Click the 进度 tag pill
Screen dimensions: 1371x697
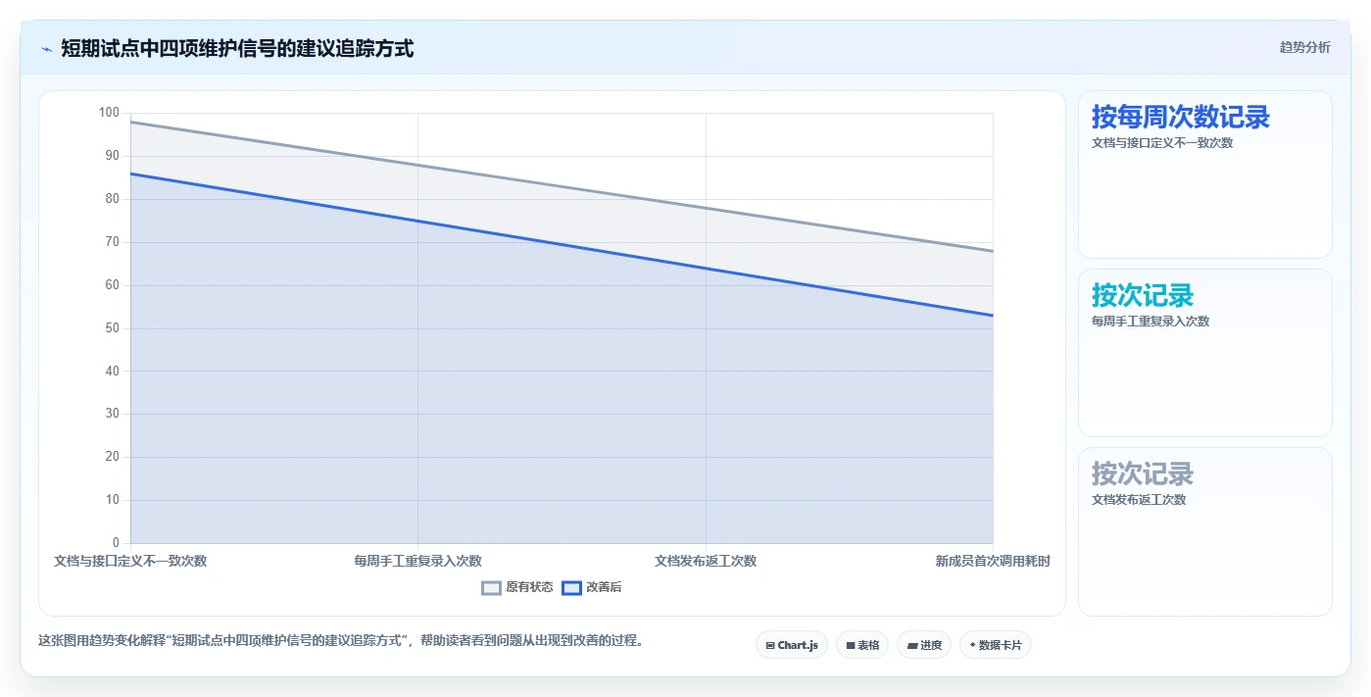[924, 645]
